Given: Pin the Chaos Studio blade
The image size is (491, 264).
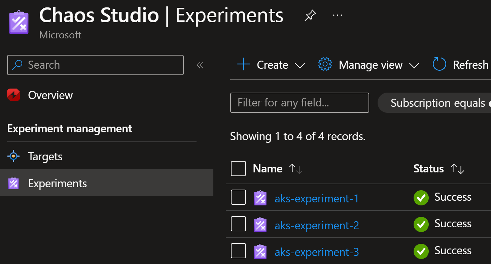Looking at the screenshot, I should (x=310, y=15).
